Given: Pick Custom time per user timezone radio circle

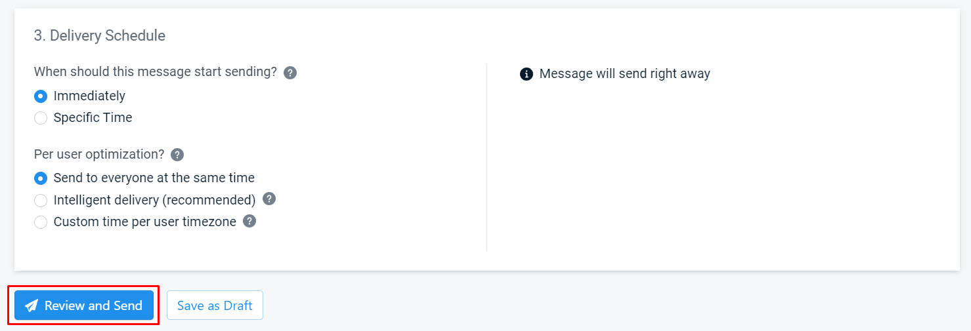Looking at the screenshot, I should pyautogui.click(x=41, y=222).
